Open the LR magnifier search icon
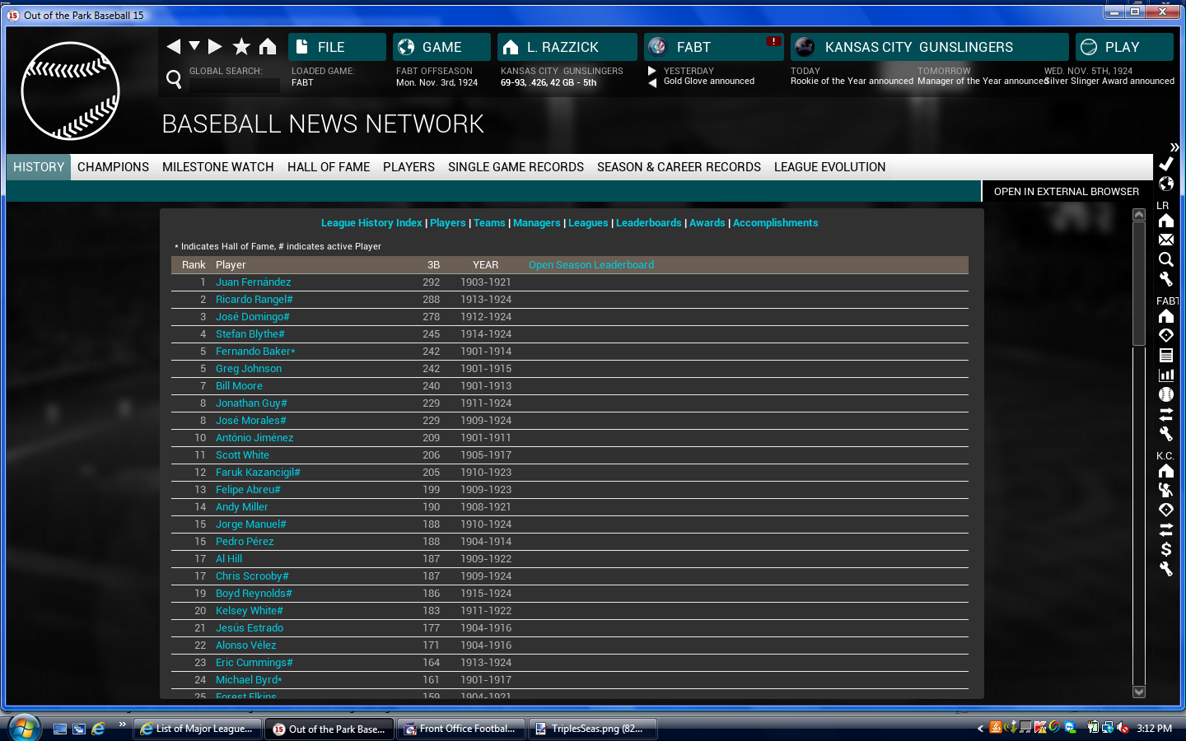 [x=1166, y=259]
